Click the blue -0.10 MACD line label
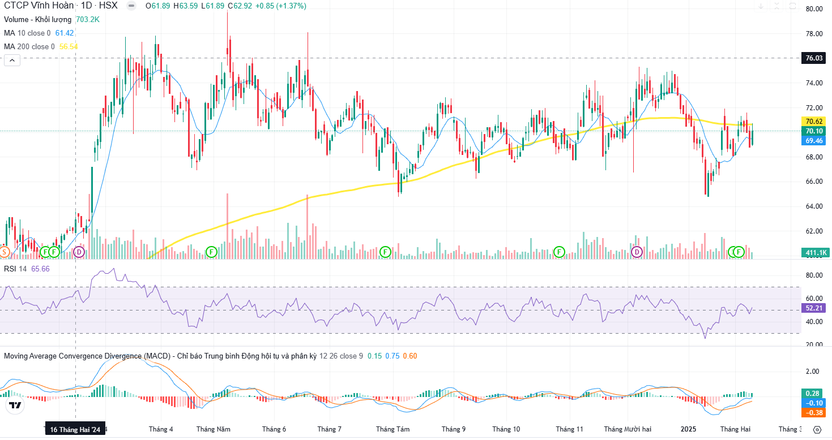Viewport: 832px width, 440px height. click(x=814, y=403)
